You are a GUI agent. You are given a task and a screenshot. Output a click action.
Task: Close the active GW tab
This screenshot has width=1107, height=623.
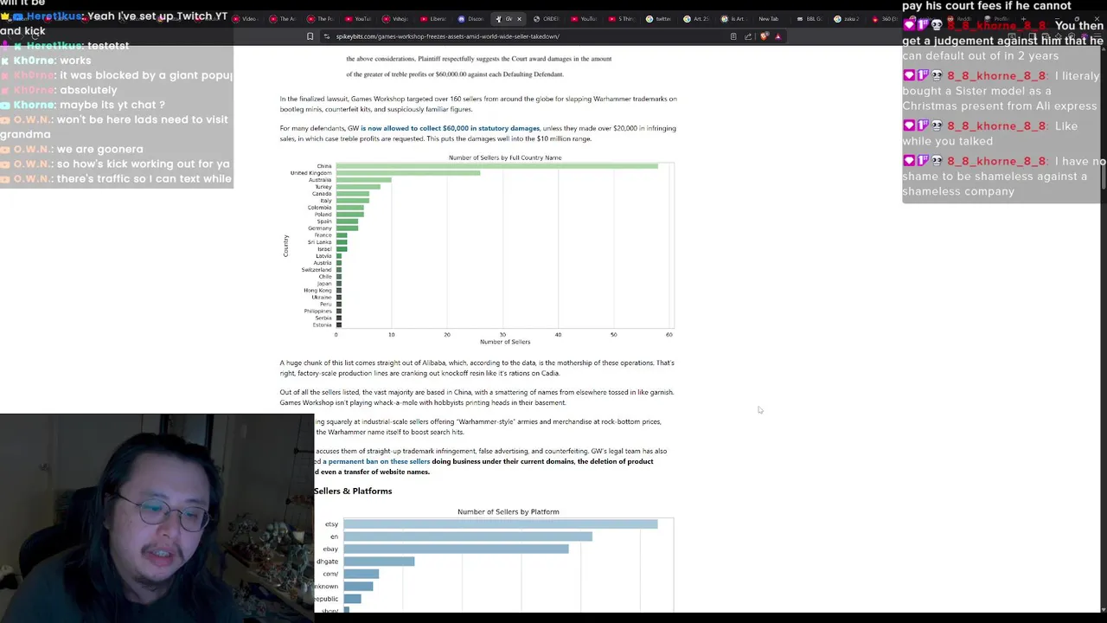[x=519, y=19]
